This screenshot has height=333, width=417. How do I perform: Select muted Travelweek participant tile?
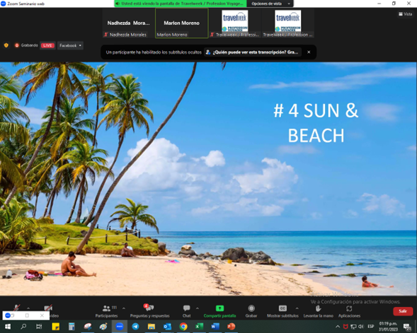pyautogui.click(x=235, y=23)
